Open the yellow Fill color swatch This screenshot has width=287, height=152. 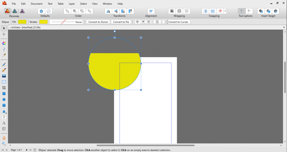pyautogui.click(x=22, y=22)
